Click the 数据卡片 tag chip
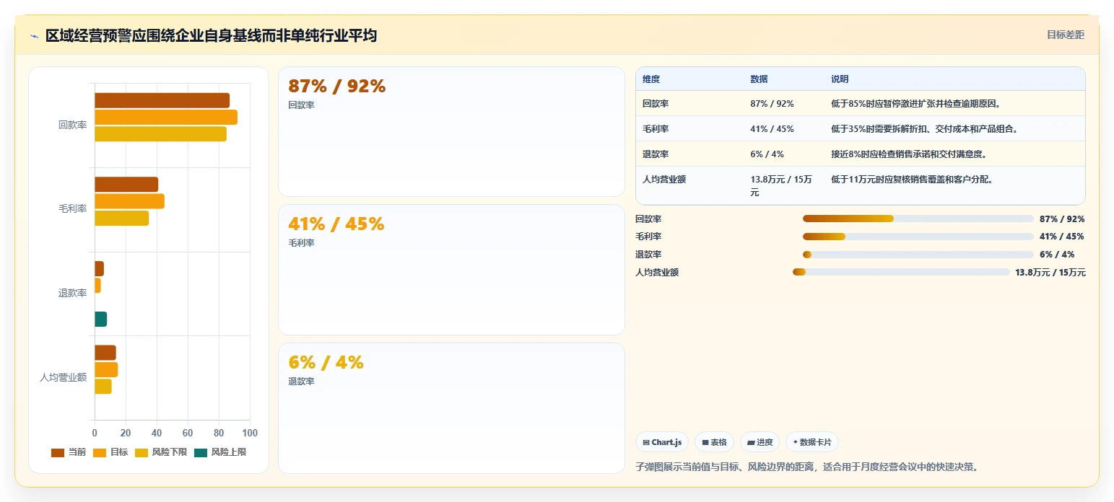The height and width of the screenshot is (502, 1114). [811, 442]
